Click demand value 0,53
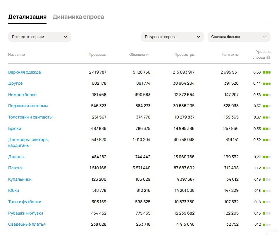 (257, 72)
